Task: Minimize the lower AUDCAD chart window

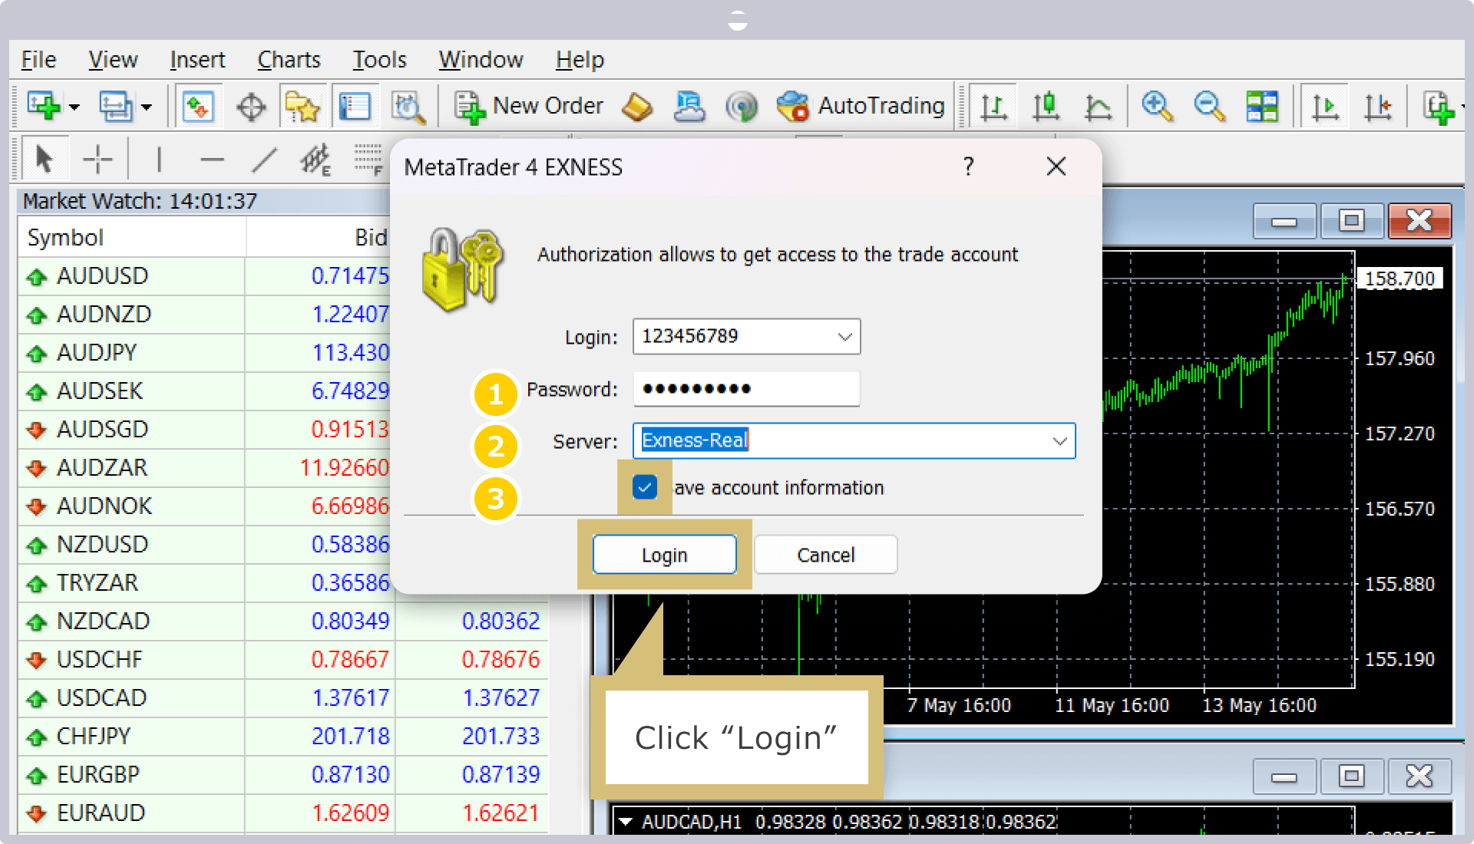Action: (1284, 776)
